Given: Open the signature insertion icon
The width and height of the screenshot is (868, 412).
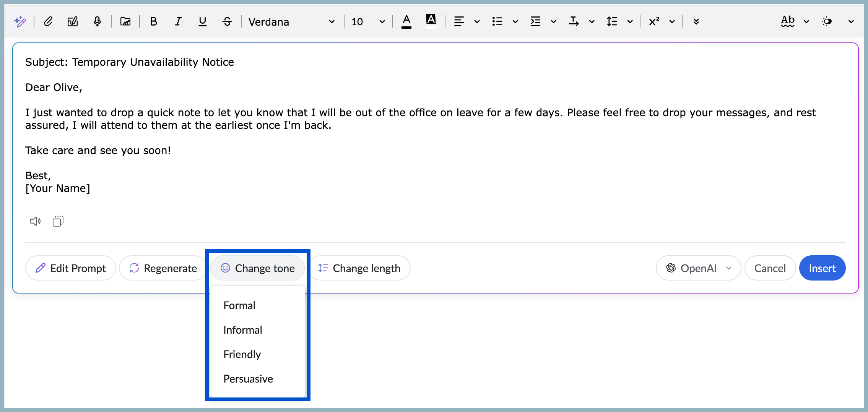Looking at the screenshot, I should coord(72,21).
